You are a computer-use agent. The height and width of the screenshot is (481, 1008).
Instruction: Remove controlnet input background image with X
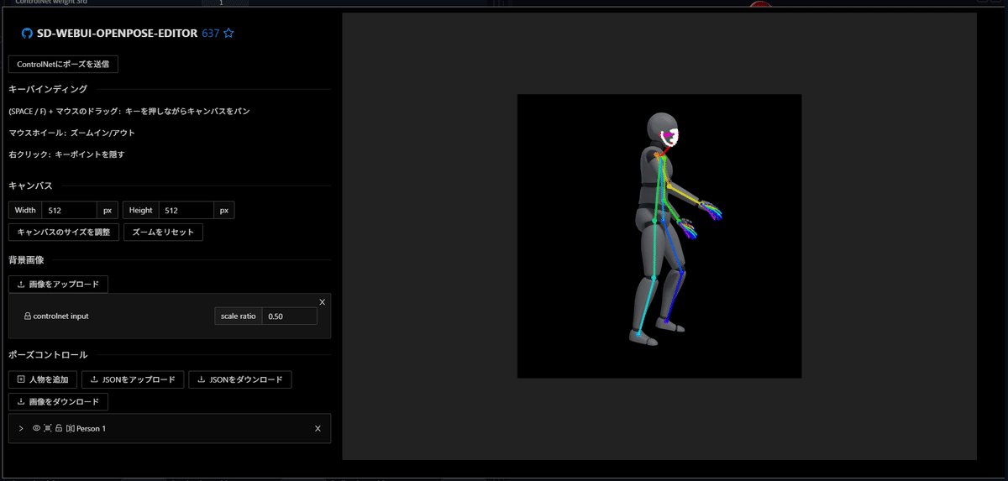(323, 302)
